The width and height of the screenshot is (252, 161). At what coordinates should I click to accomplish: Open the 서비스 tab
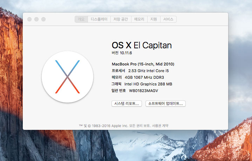pos(168,19)
